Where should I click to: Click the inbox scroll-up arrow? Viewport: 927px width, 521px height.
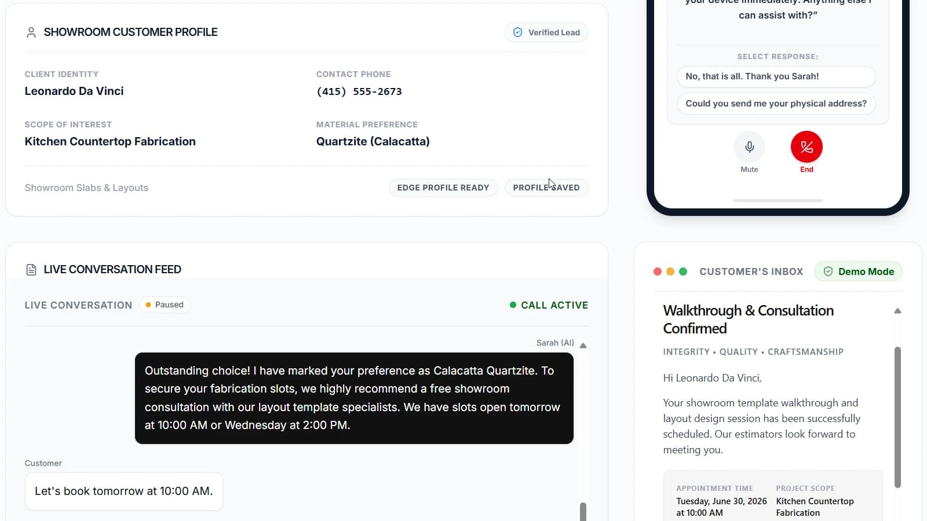pyautogui.click(x=897, y=311)
